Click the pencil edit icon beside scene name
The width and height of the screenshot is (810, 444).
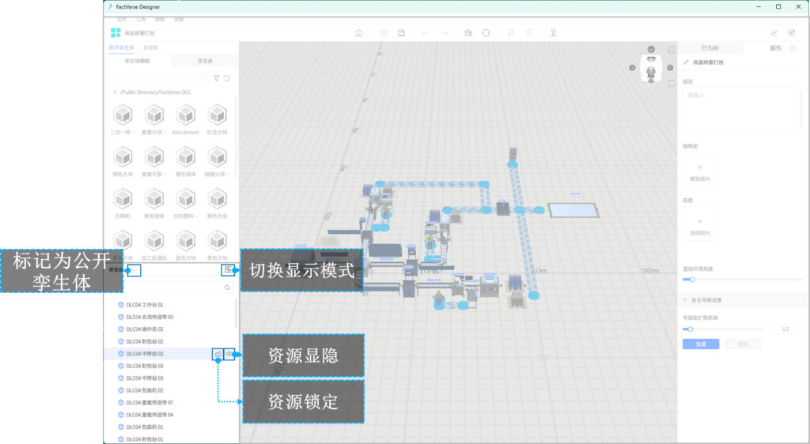687,62
